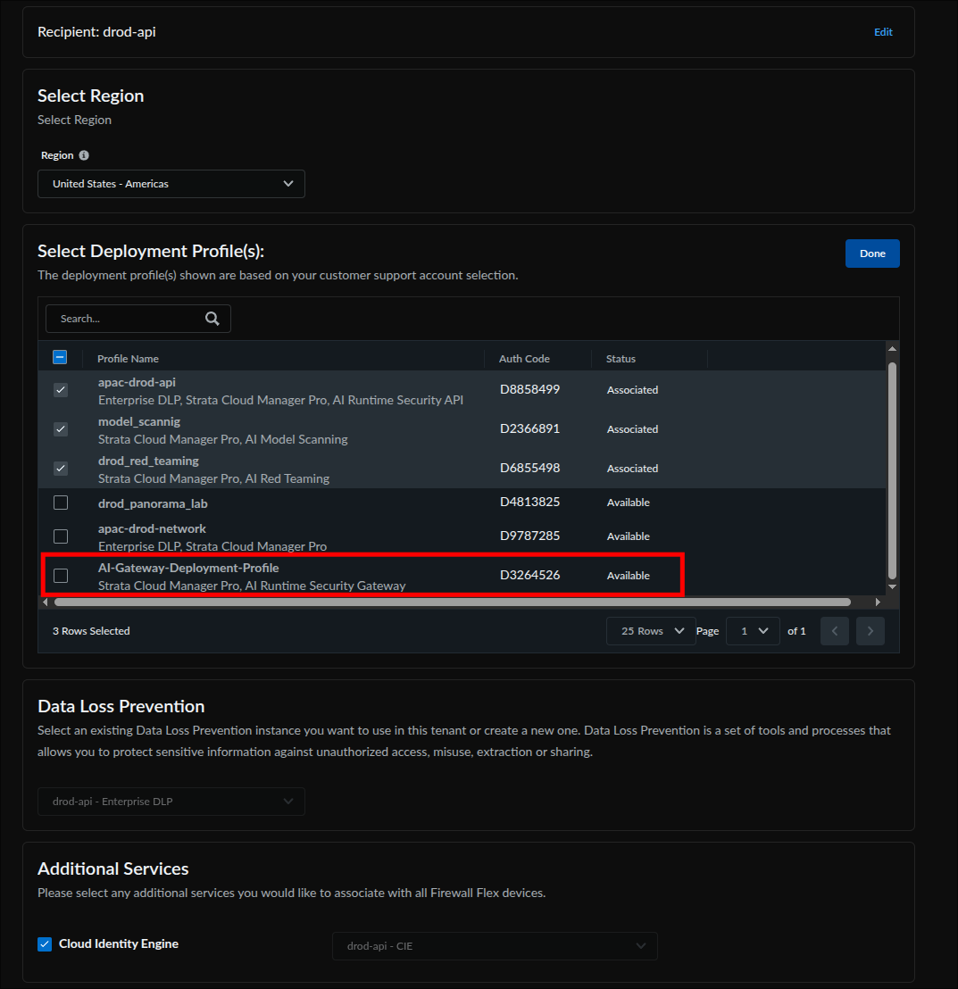Uncheck the model_scannig profile
Viewport: 958px width, 989px height.
tap(61, 429)
